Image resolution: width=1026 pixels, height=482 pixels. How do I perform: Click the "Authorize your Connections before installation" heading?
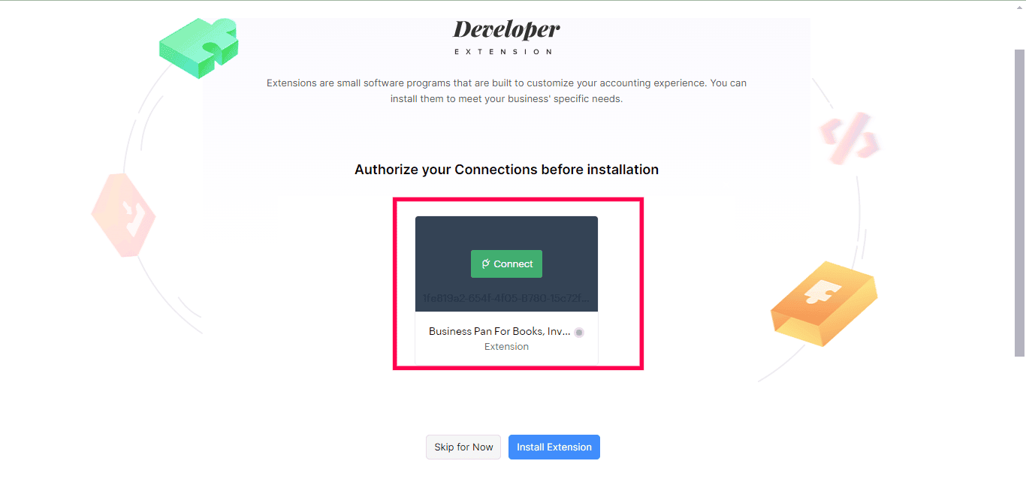click(506, 170)
